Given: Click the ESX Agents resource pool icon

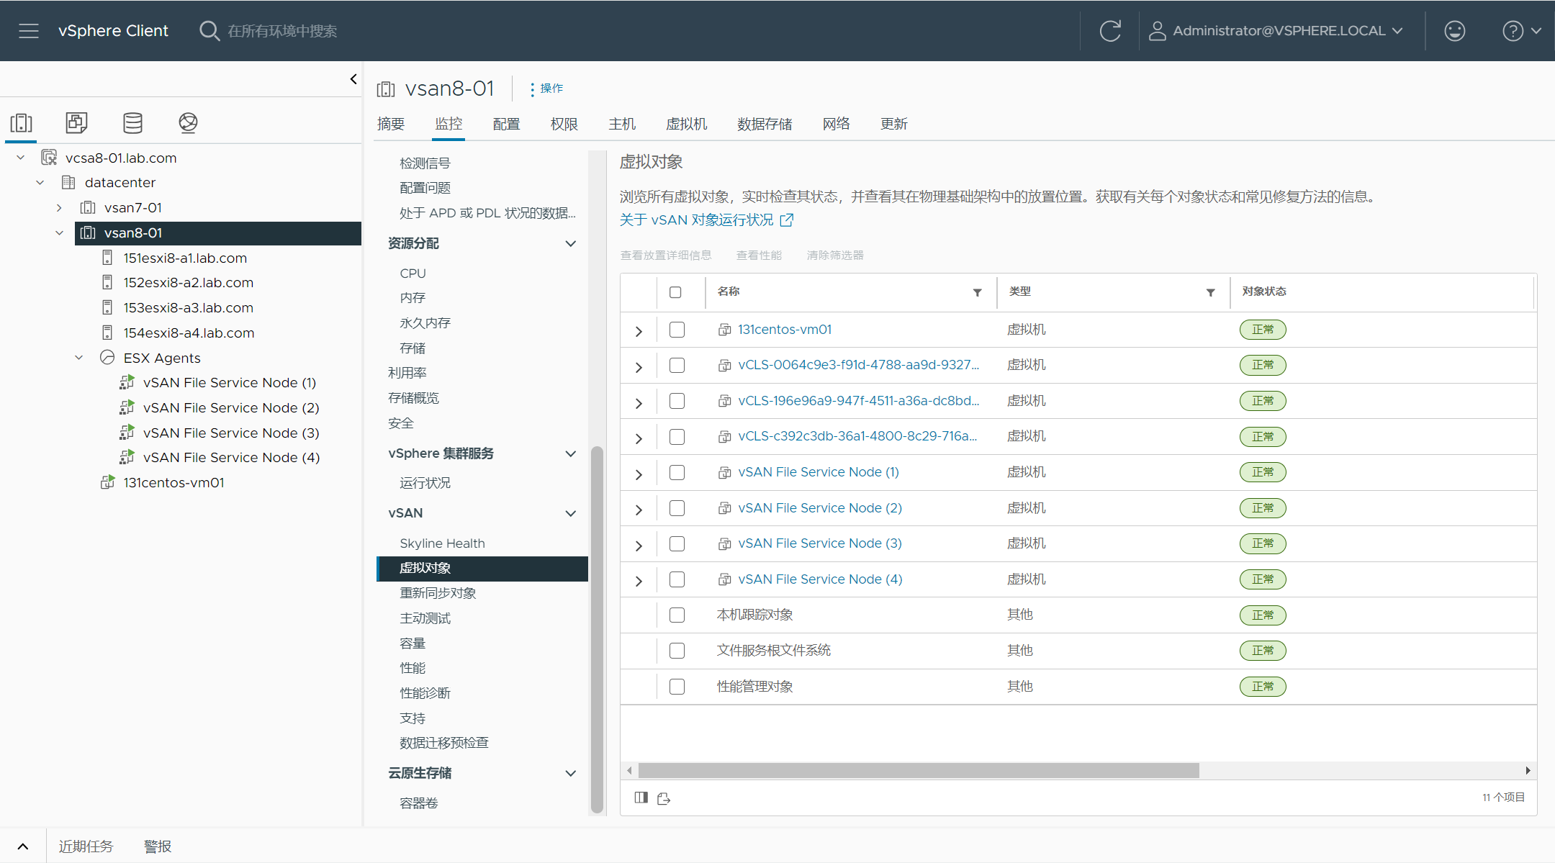Looking at the screenshot, I should pos(107,357).
